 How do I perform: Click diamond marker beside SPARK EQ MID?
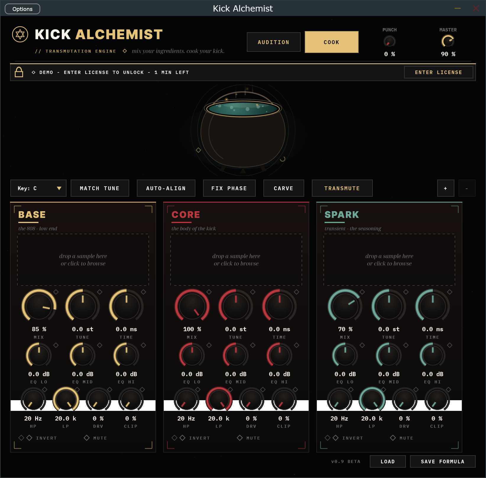406,345
